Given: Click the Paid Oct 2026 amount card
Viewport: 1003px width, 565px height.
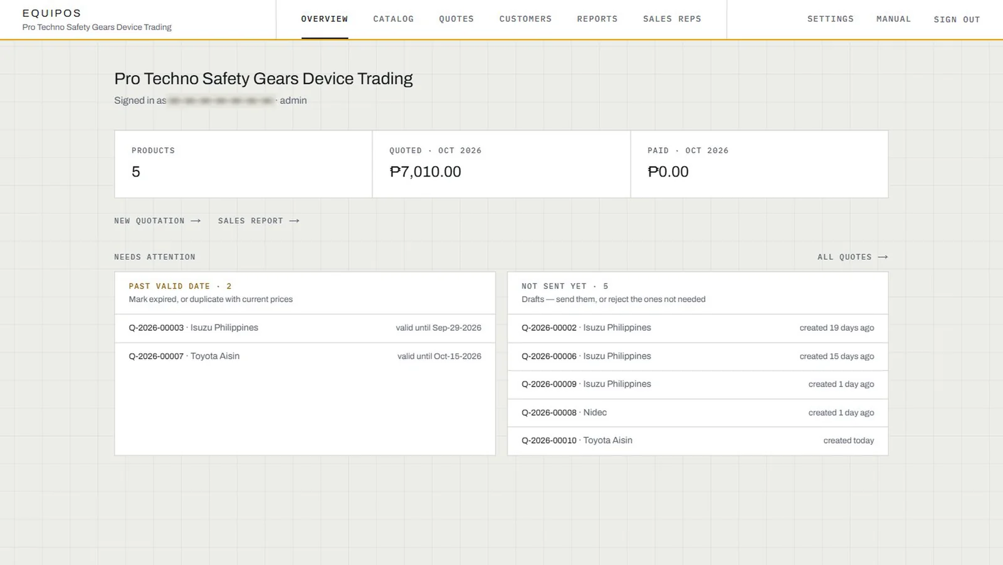Looking at the screenshot, I should tap(759, 164).
